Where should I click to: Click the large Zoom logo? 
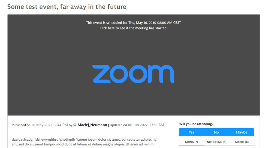click(133, 74)
